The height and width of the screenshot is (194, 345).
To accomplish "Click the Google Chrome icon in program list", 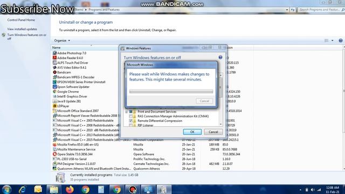I will (54, 92).
